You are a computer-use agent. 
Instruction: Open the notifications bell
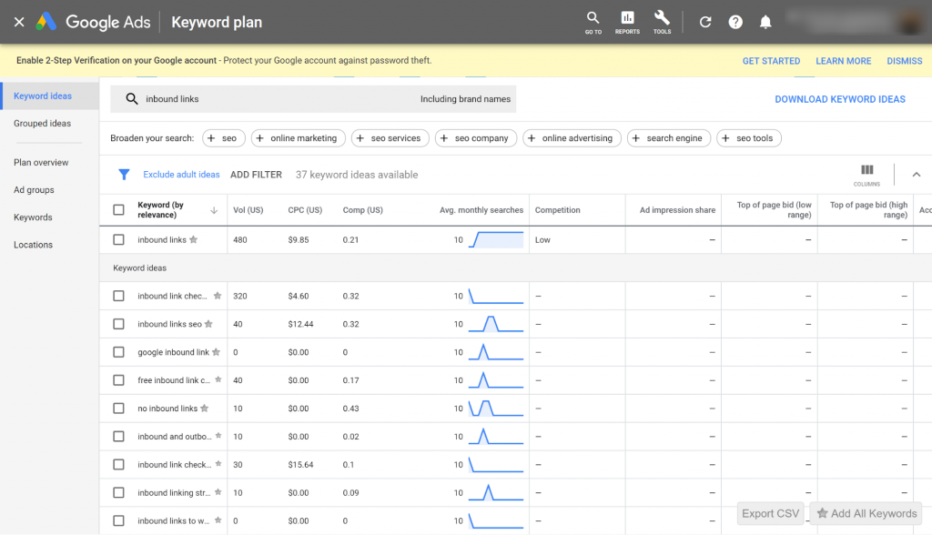pos(765,23)
